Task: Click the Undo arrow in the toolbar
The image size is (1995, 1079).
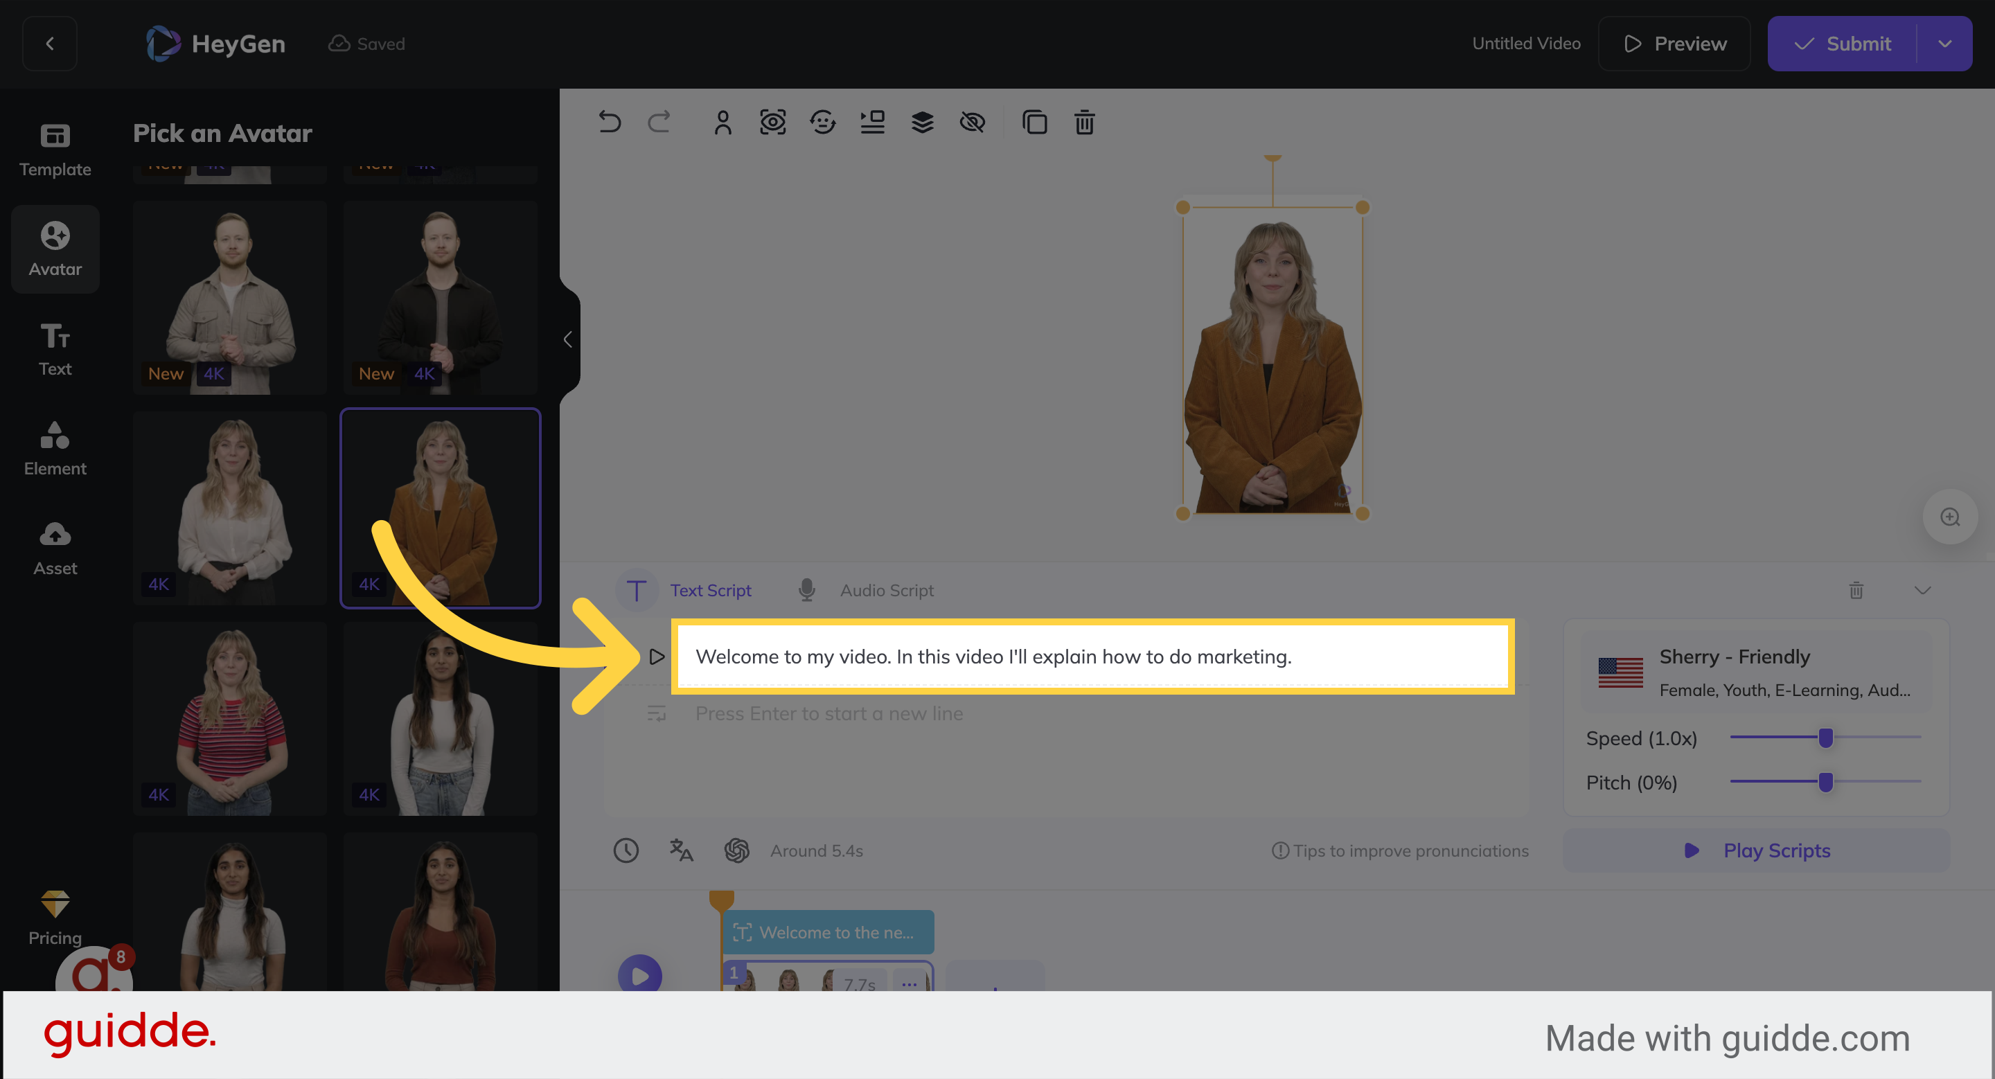Action: tap(610, 123)
